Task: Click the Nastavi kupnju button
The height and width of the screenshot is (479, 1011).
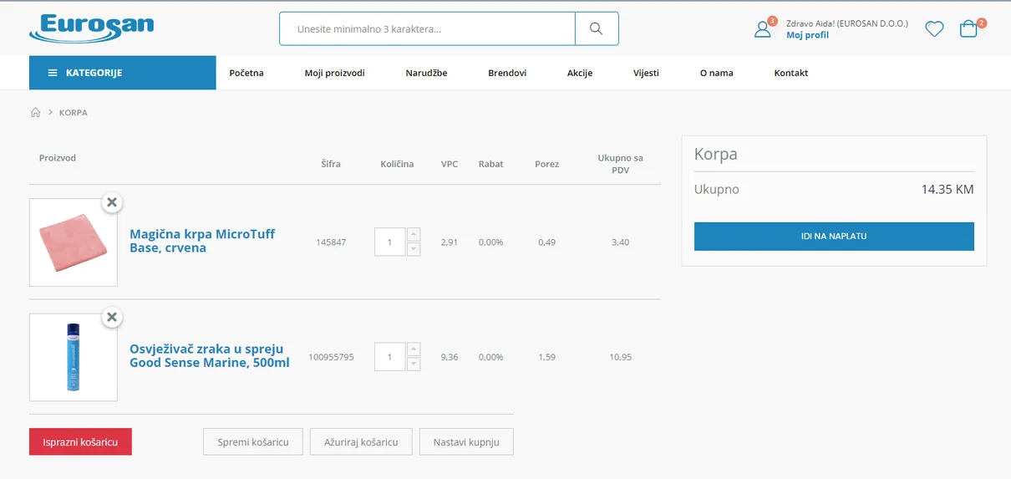Action: [466, 441]
